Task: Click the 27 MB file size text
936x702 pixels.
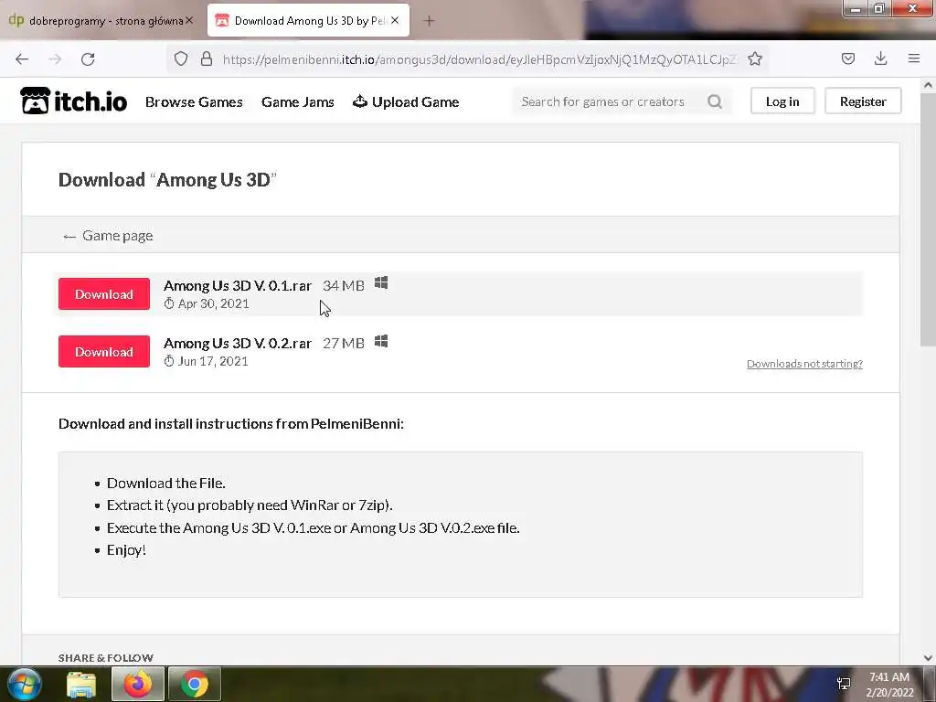Action: (x=344, y=344)
